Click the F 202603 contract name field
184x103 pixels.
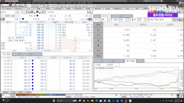click(x=66, y=12)
